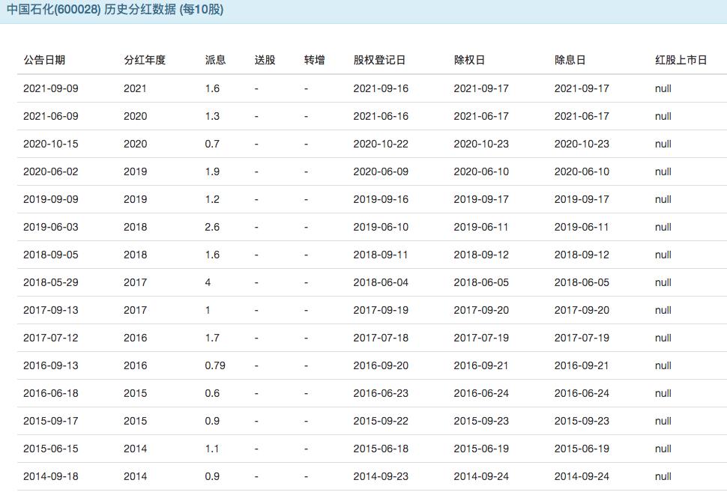Click record date 2020-06-09
727x495 pixels.
coord(381,171)
